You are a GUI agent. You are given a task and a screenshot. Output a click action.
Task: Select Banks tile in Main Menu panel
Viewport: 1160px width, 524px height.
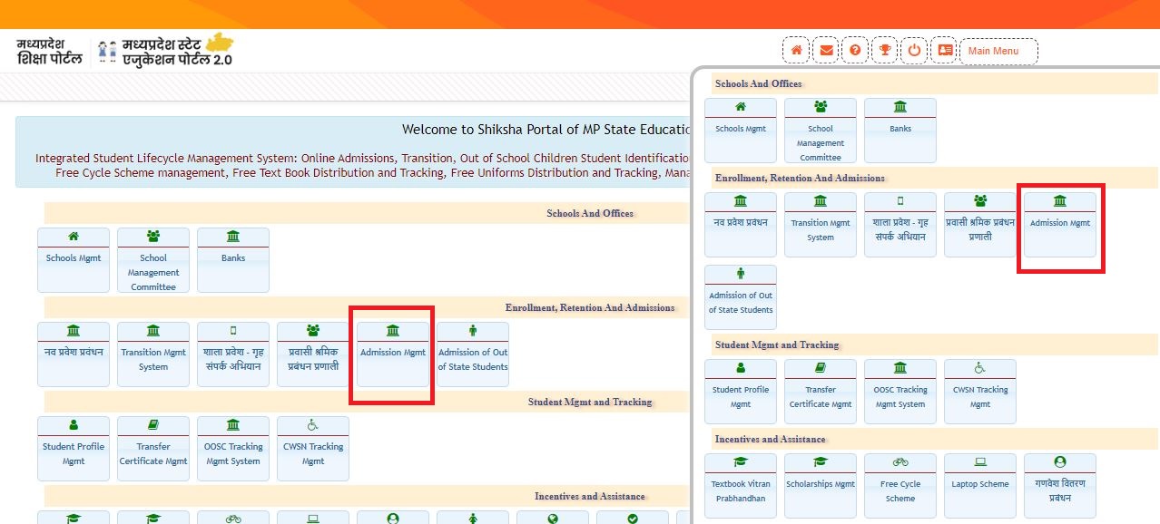click(x=899, y=131)
